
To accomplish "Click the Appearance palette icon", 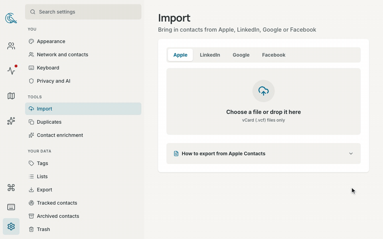I will coord(31,41).
